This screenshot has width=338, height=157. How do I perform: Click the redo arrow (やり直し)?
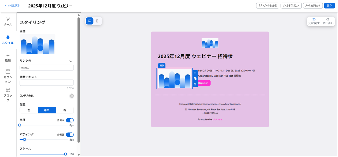pyautogui.click(x=328, y=19)
